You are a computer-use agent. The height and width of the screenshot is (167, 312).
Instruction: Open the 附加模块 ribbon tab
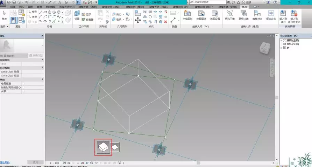(x=50, y=7)
